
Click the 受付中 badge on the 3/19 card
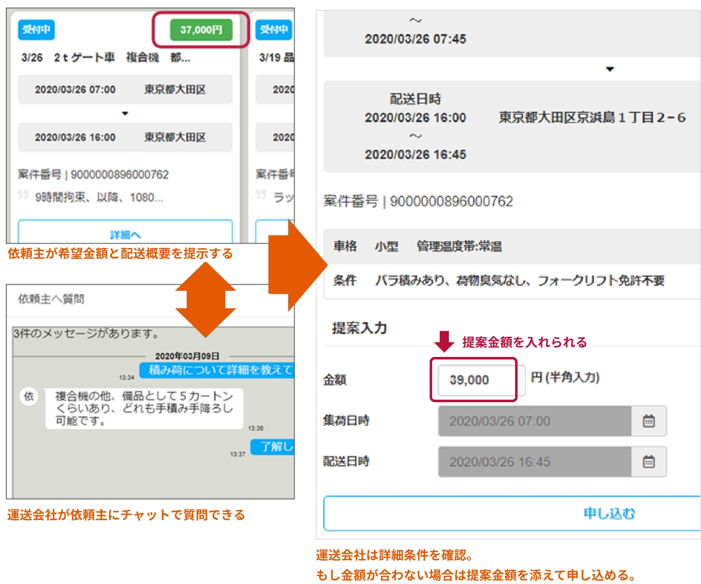pos(274,30)
